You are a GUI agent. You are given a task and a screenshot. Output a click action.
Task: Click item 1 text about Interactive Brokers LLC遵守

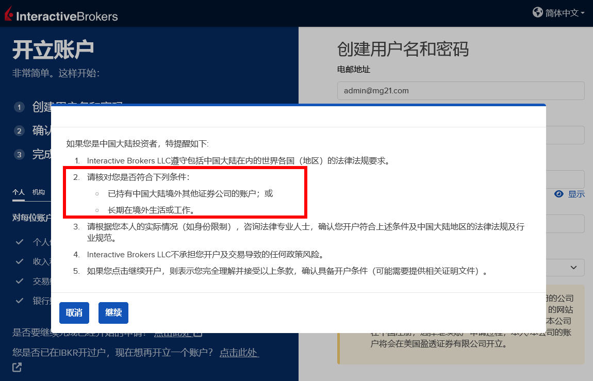[238, 161]
